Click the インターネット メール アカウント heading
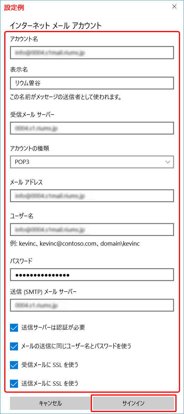The image size is (184, 414). [x=56, y=25]
